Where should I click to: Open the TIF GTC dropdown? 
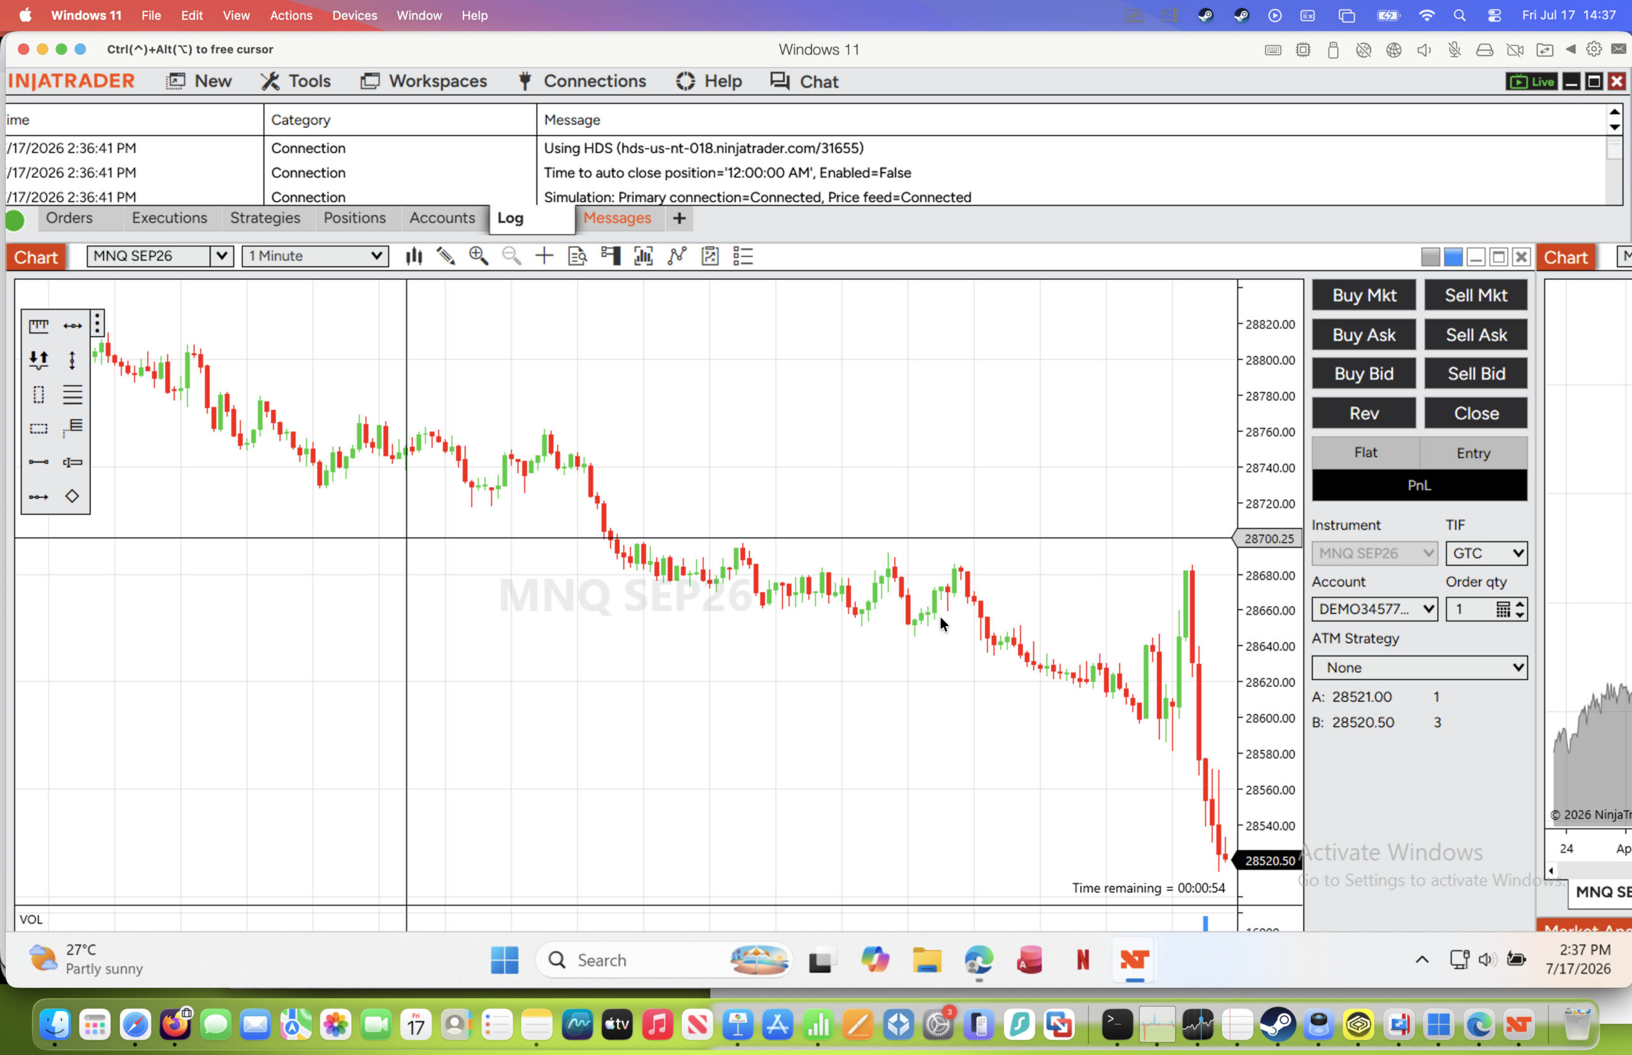[x=1486, y=553]
